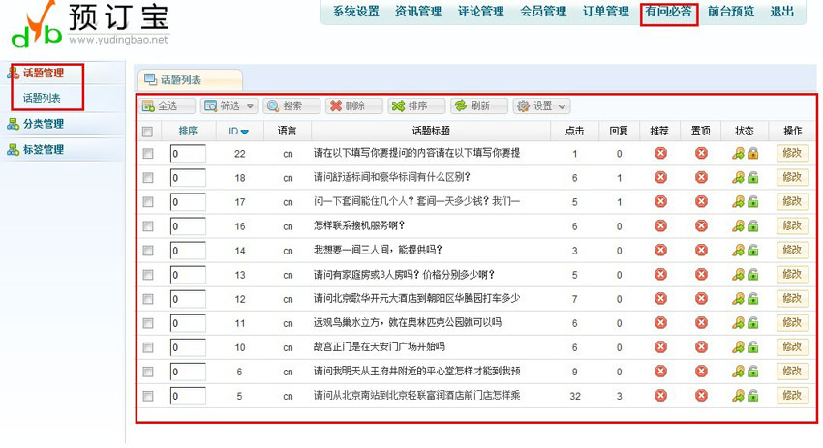Click the red X pin-top icon for ID 22
This screenshot has width=823, height=448.
pos(701,153)
